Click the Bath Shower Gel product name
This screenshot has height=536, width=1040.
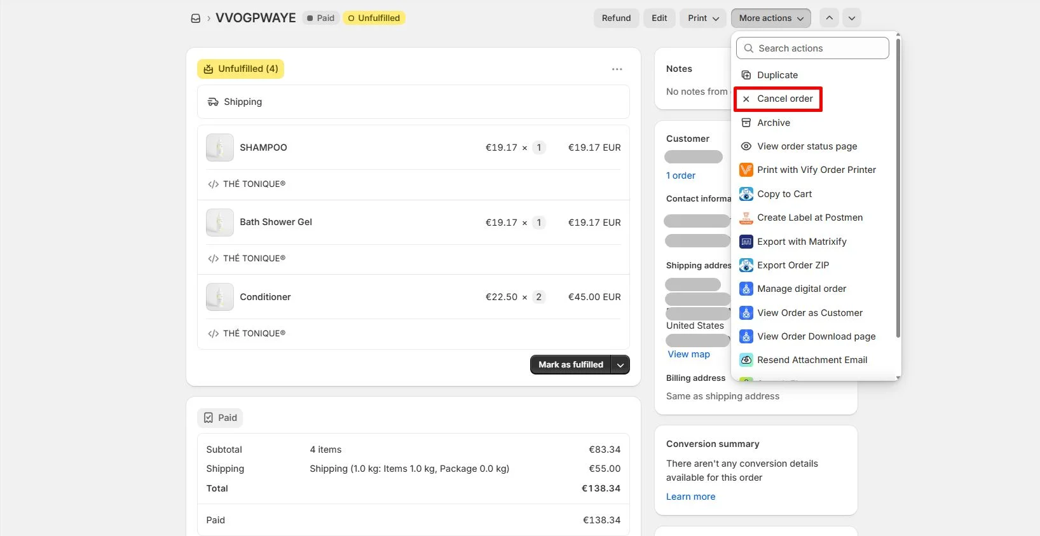click(276, 222)
